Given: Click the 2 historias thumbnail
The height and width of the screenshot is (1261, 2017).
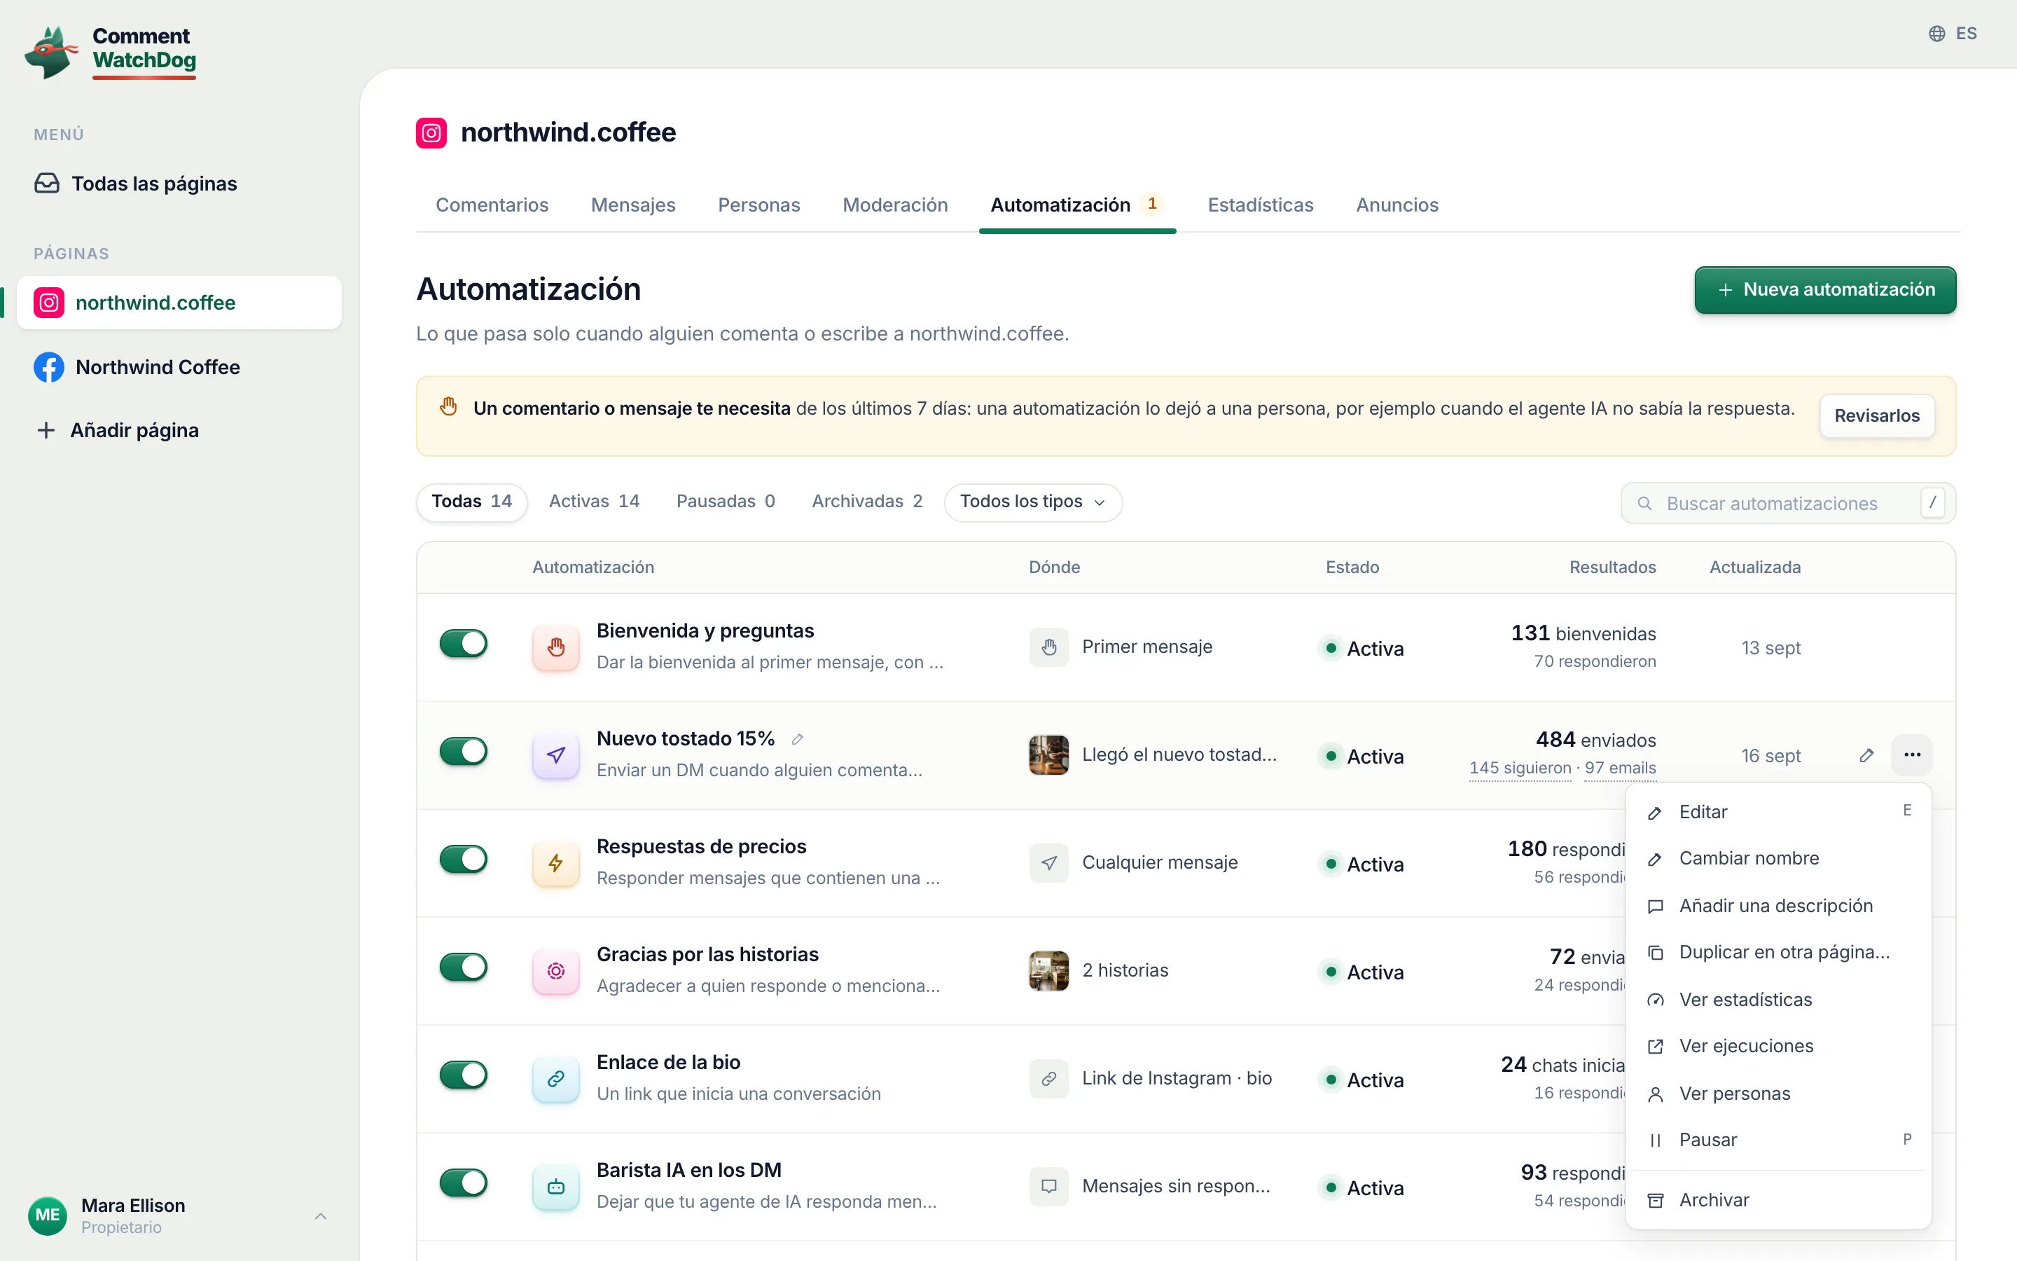Looking at the screenshot, I should click(1048, 971).
